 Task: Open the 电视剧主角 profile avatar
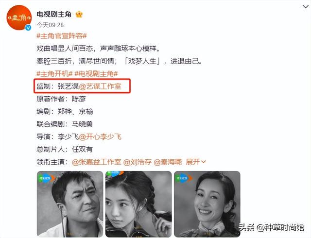(19, 18)
